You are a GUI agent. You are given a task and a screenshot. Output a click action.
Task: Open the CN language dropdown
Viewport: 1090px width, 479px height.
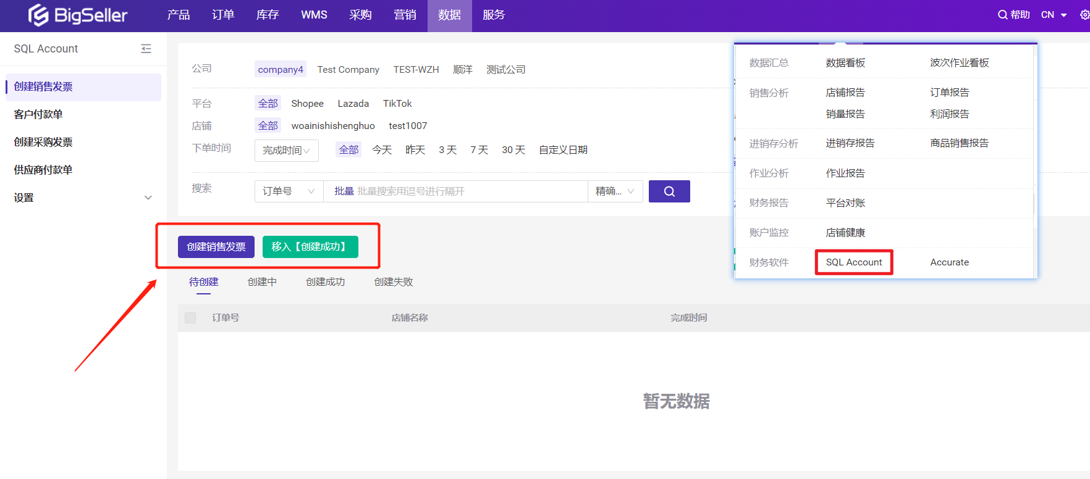(1054, 15)
